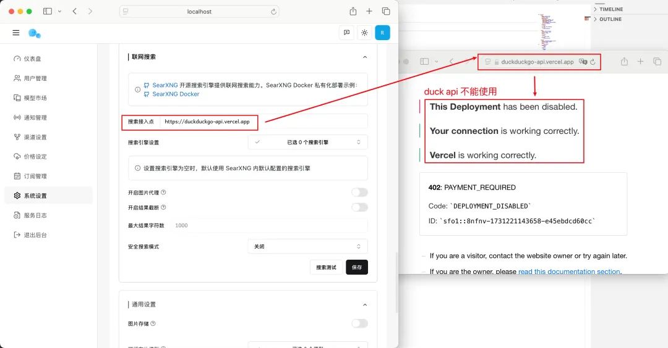Click 退出后台 in the sidebar
Screen dimensions: 668x348
point(48,234)
